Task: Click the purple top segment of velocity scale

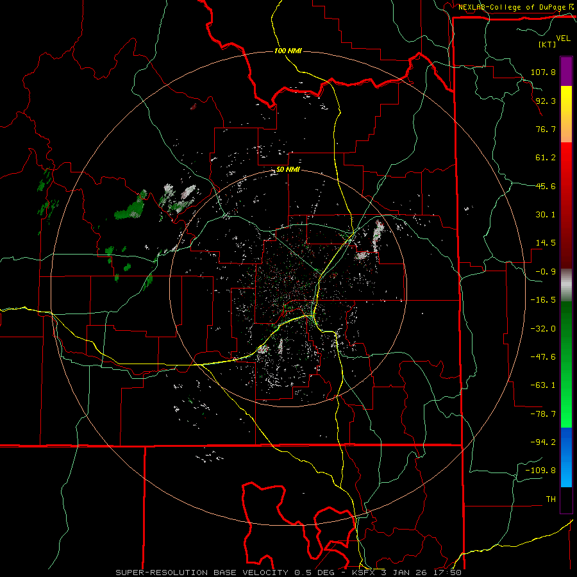Action: pyautogui.click(x=566, y=71)
